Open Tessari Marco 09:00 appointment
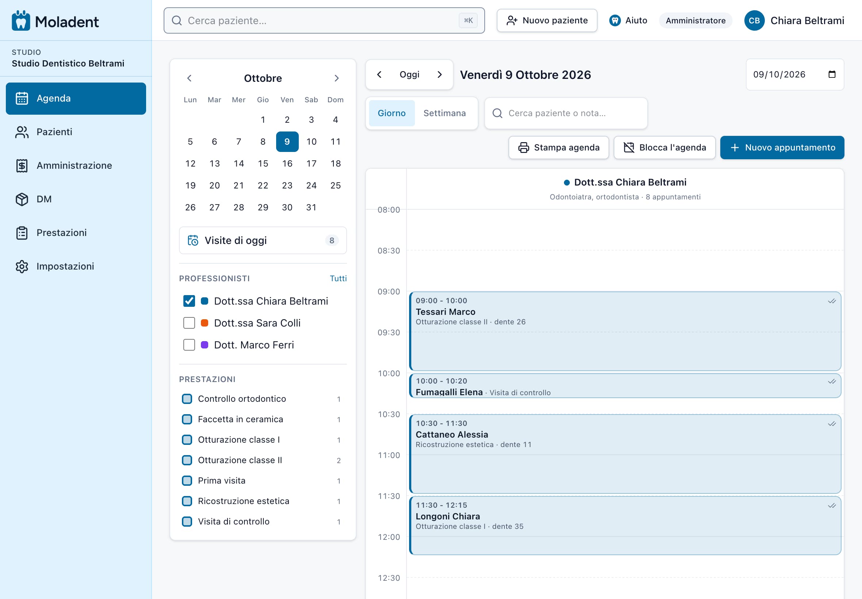Screen dimensions: 862x599 click(x=625, y=331)
